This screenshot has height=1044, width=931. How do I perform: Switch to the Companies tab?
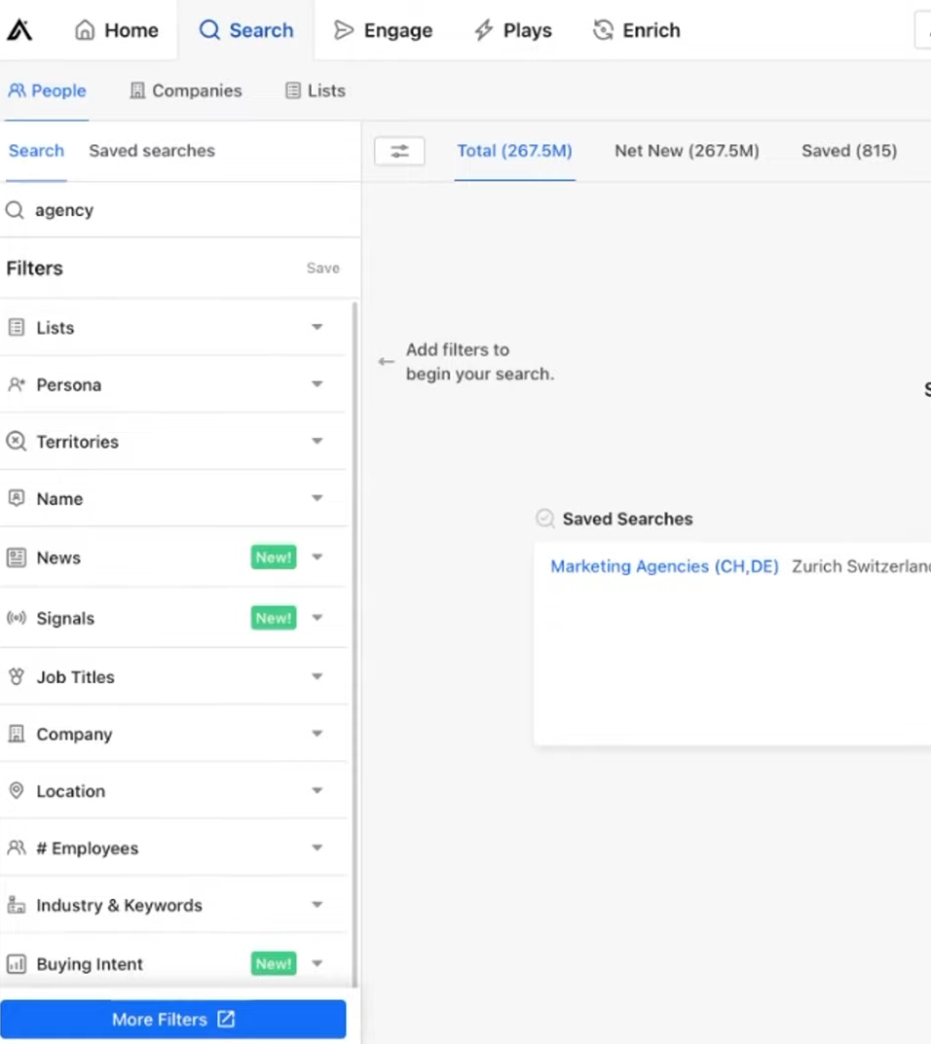coord(186,90)
